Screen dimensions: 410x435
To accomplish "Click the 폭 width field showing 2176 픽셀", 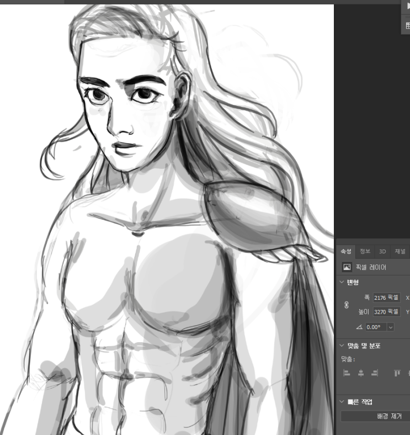I will coord(386,298).
